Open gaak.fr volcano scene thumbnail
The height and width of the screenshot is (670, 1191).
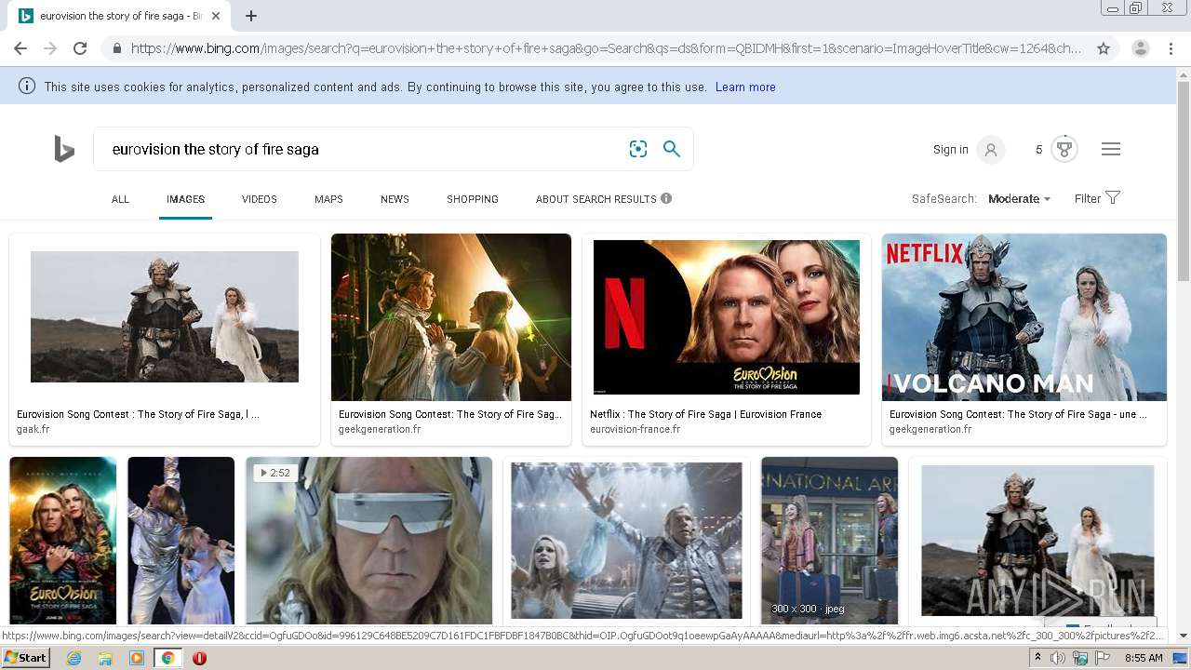(x=165, y=316)
